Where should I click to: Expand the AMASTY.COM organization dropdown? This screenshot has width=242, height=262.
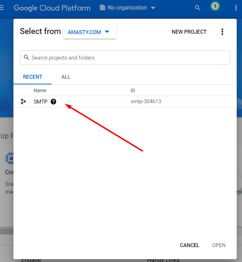(90, 32)
